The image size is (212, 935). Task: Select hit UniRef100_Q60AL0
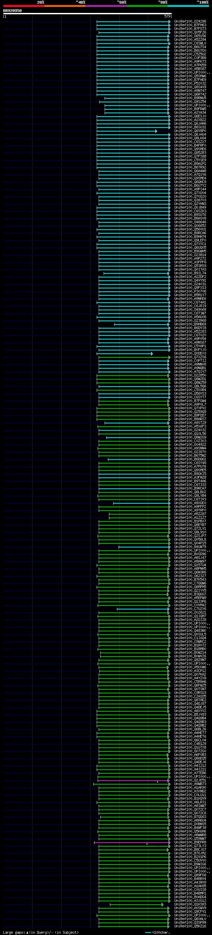(190, 919)
